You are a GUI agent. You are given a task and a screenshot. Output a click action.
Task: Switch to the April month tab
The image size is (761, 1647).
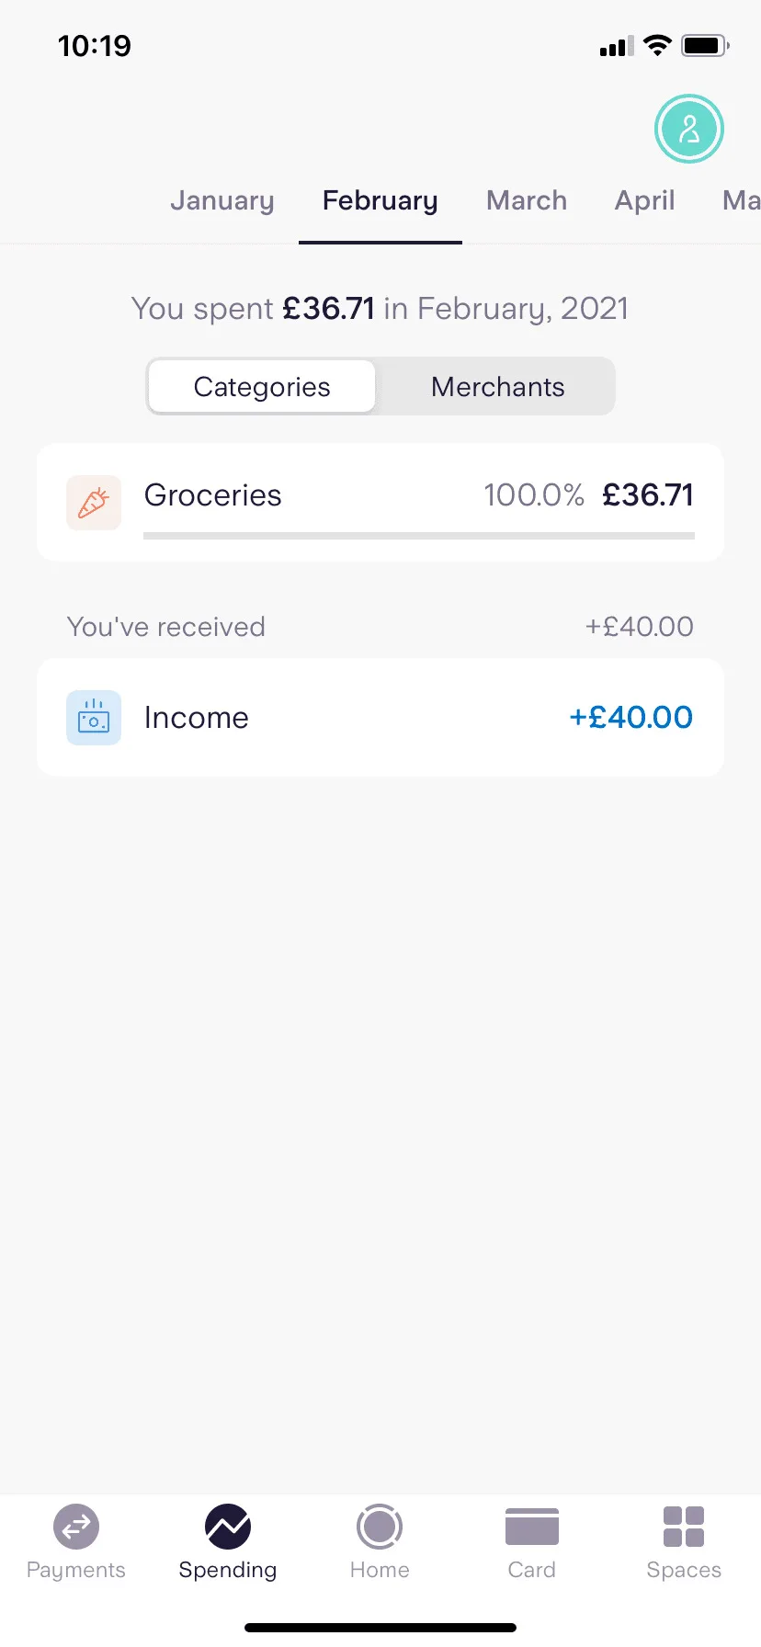point(644,200)
